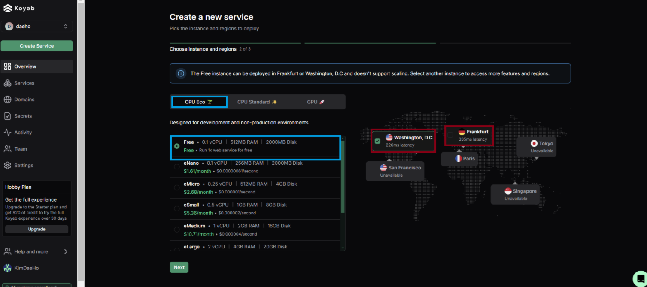Image resolution: width=647 pixels, height=287 pixels.
Task: Click the German flag next to Frankfurt
Action: (x=462, y=132)
